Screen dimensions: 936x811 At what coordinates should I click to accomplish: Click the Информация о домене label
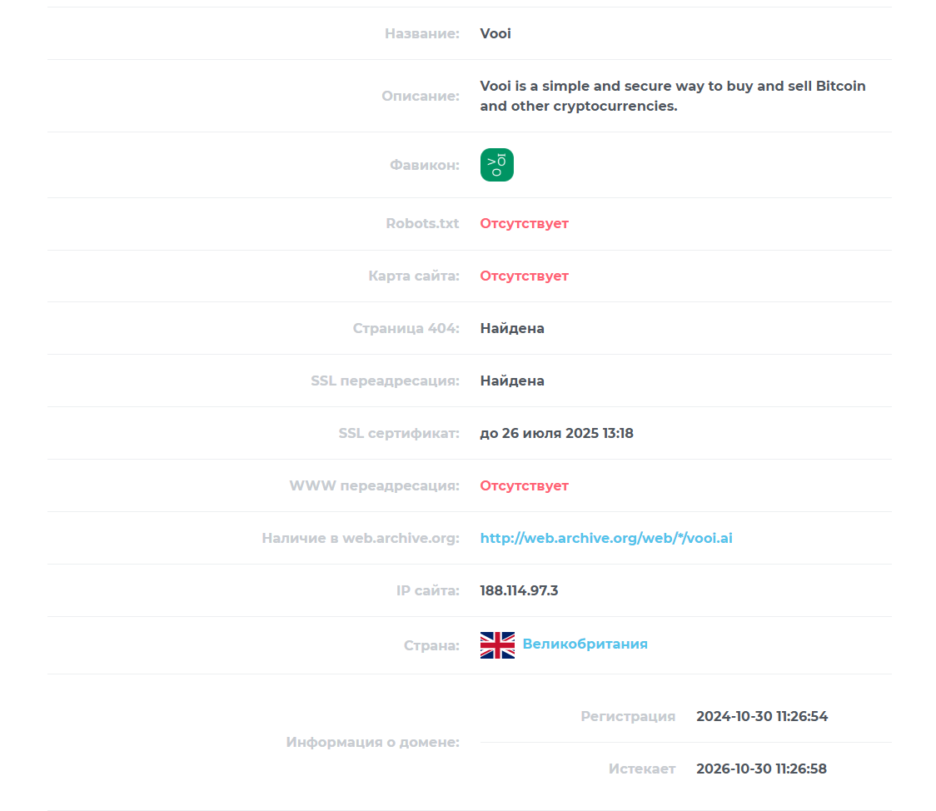coord(372,743)
